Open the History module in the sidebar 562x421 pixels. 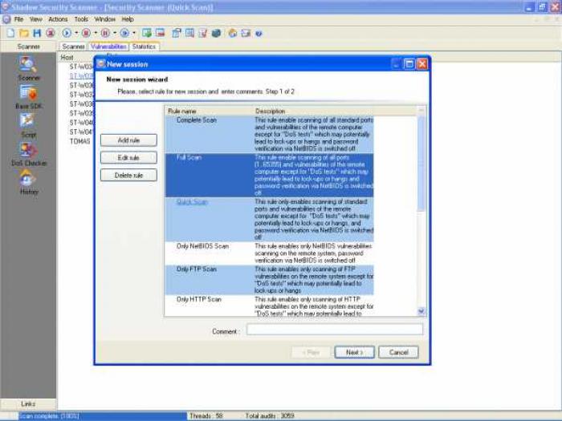[29, 183]
